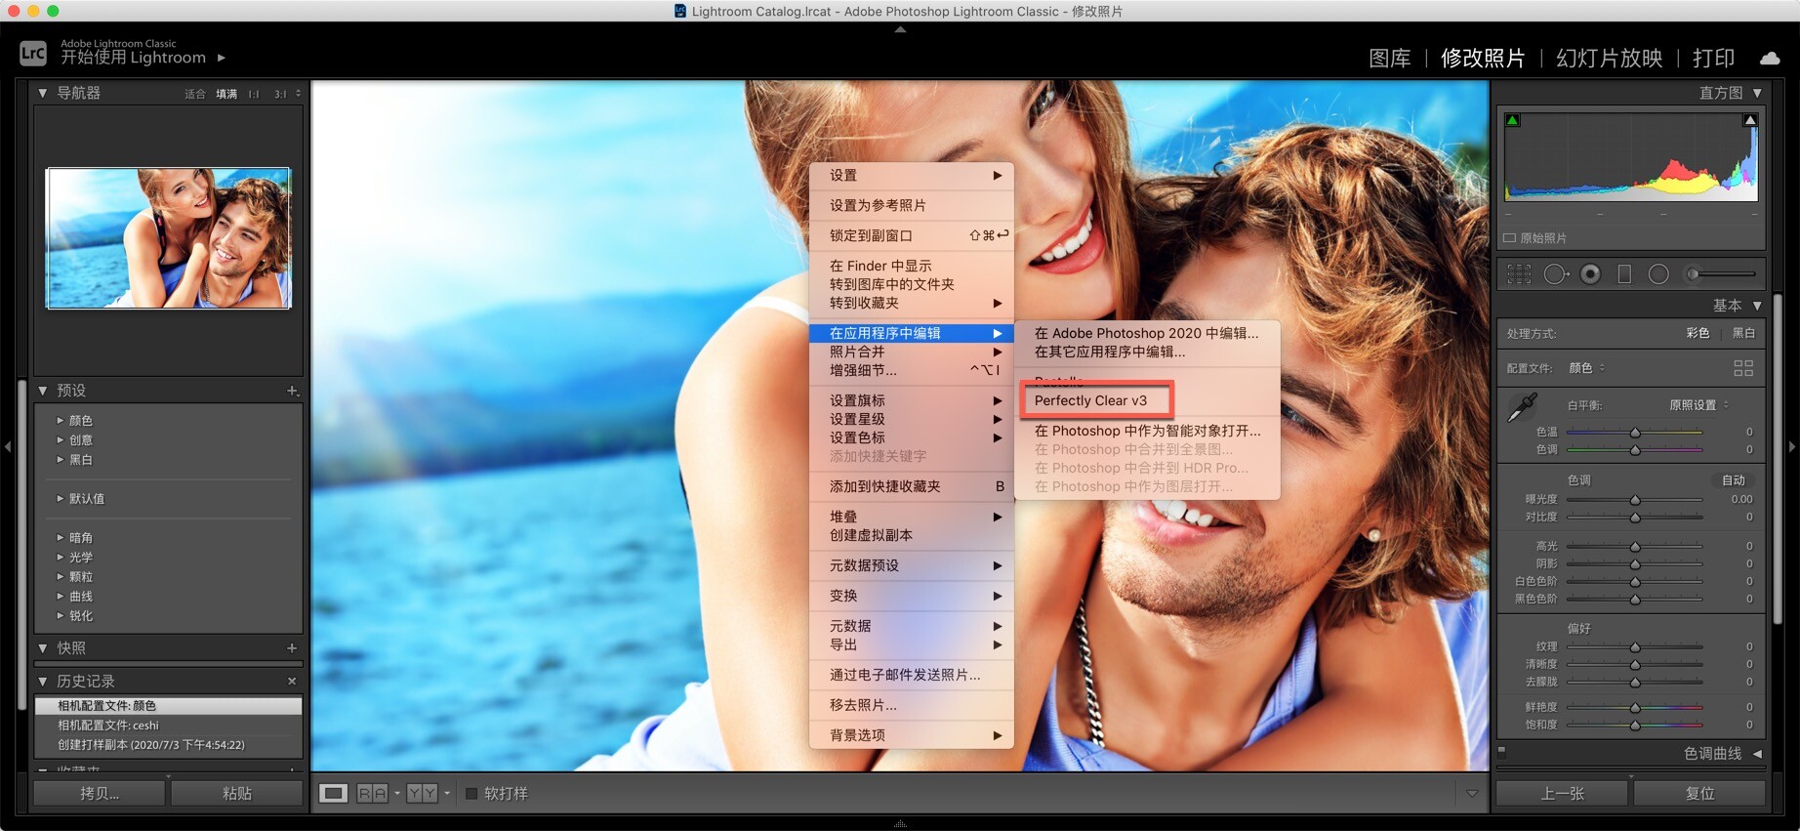Enable the 软打样 soft proofing checkbox
This screenshot has width=1800, height=831.
(471, 794)
